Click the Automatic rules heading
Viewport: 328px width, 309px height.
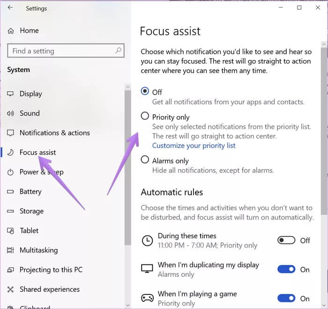(x=172, y=192)
